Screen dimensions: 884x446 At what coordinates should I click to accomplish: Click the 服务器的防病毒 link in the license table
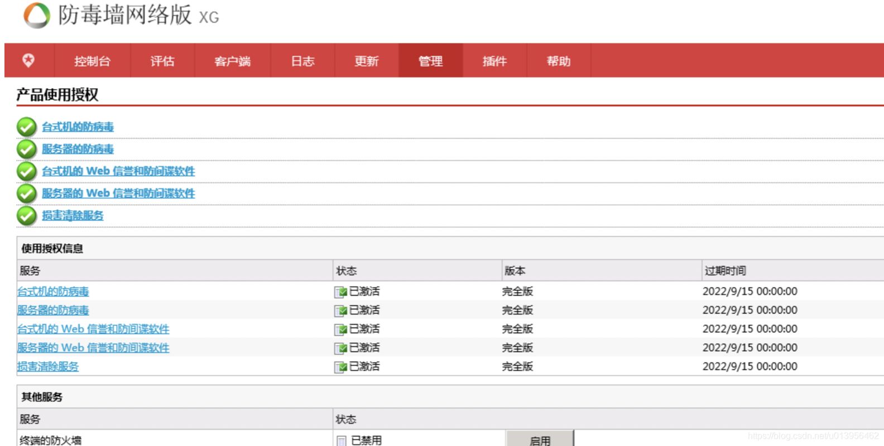(x=53, y=310)
